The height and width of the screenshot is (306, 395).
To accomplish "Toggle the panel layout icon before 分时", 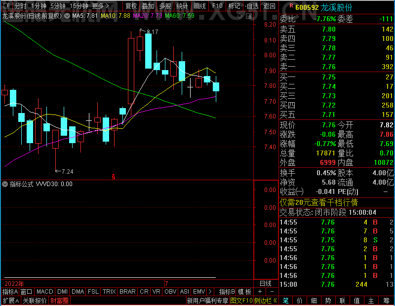I will tap(6, 5).
